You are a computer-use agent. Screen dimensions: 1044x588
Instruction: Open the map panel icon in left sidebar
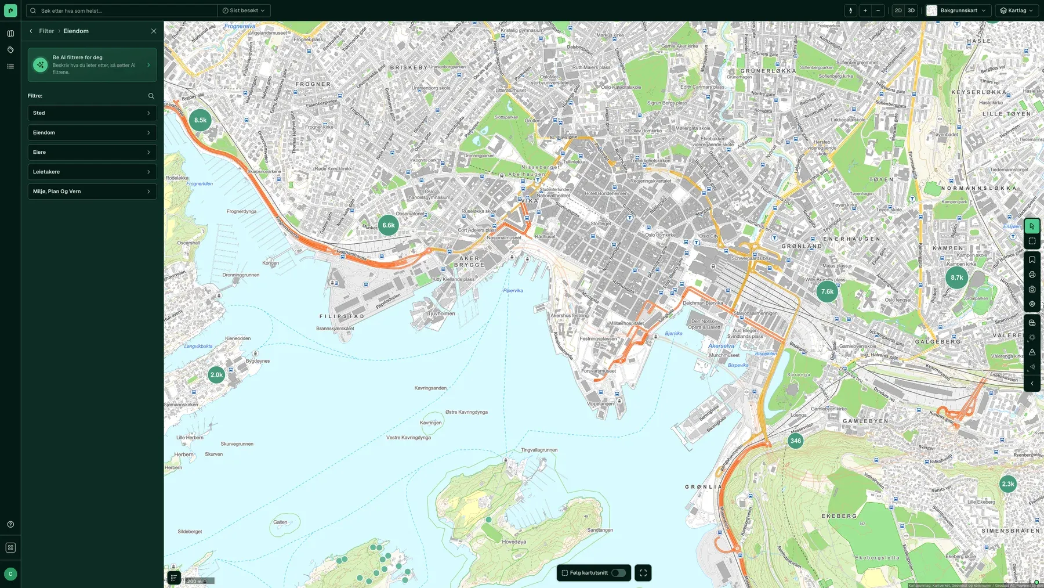(10, 34)
